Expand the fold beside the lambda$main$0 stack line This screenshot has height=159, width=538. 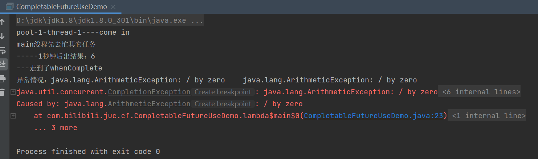[x=13, y=116]
